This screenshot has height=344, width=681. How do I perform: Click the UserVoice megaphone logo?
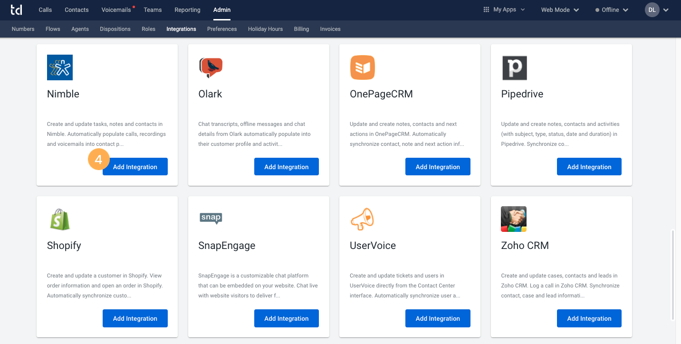click(x=362, y=219)
